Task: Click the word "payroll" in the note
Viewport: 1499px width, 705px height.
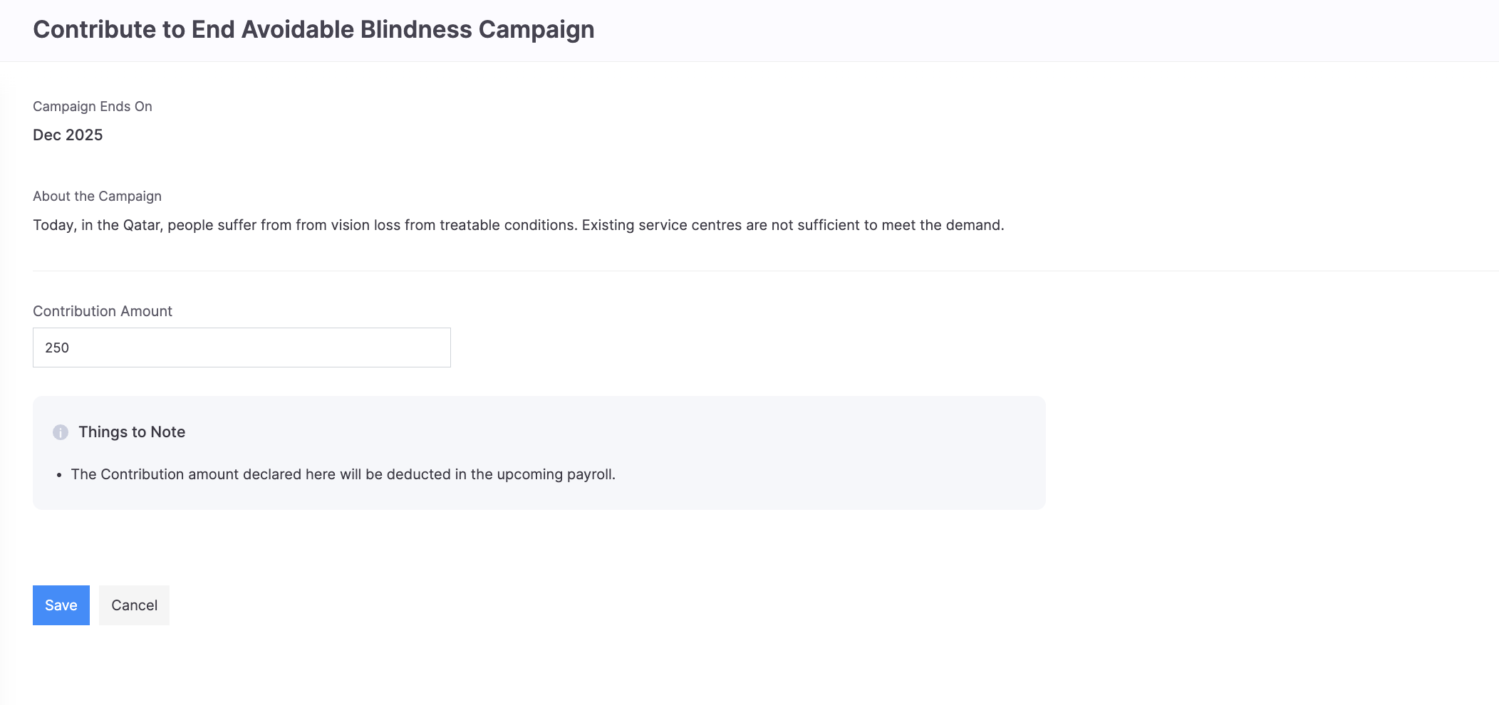Action: 589,475
